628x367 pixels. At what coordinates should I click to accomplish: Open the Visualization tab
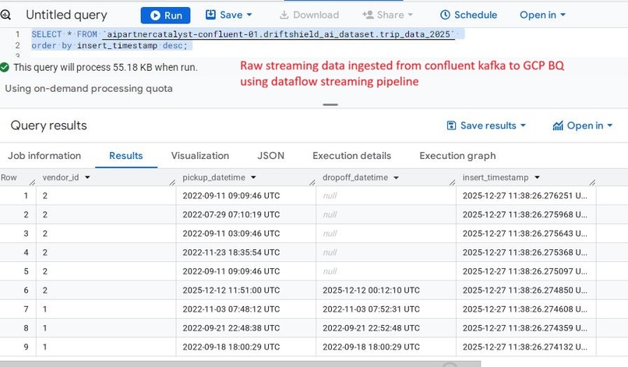(x=200, y=156)
